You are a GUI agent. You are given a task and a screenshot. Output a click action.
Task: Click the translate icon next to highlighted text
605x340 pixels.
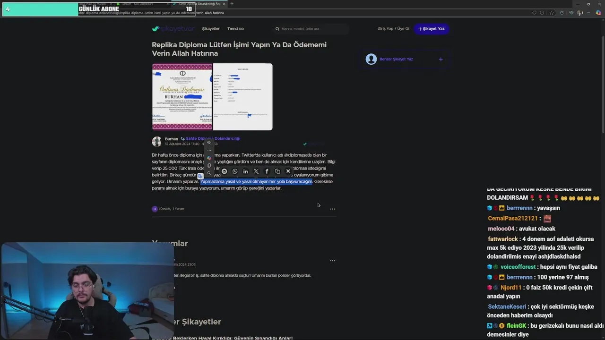[x=200, y=176]
